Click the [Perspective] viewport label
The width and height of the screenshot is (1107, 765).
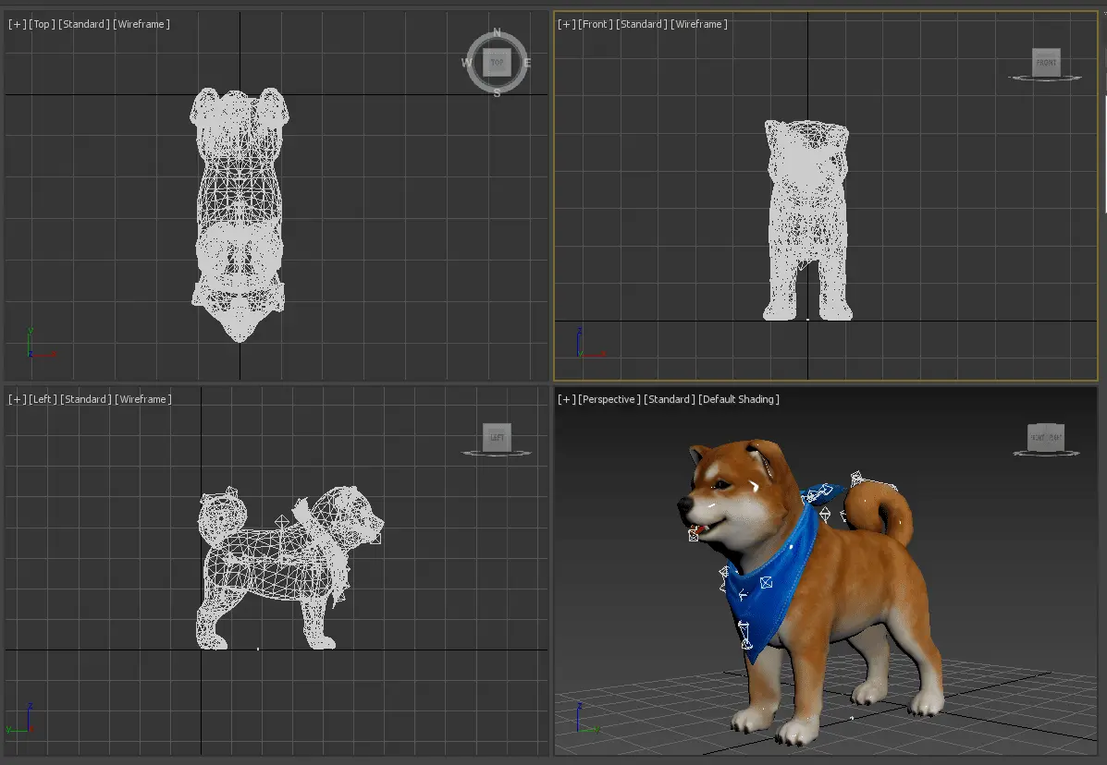609,399
